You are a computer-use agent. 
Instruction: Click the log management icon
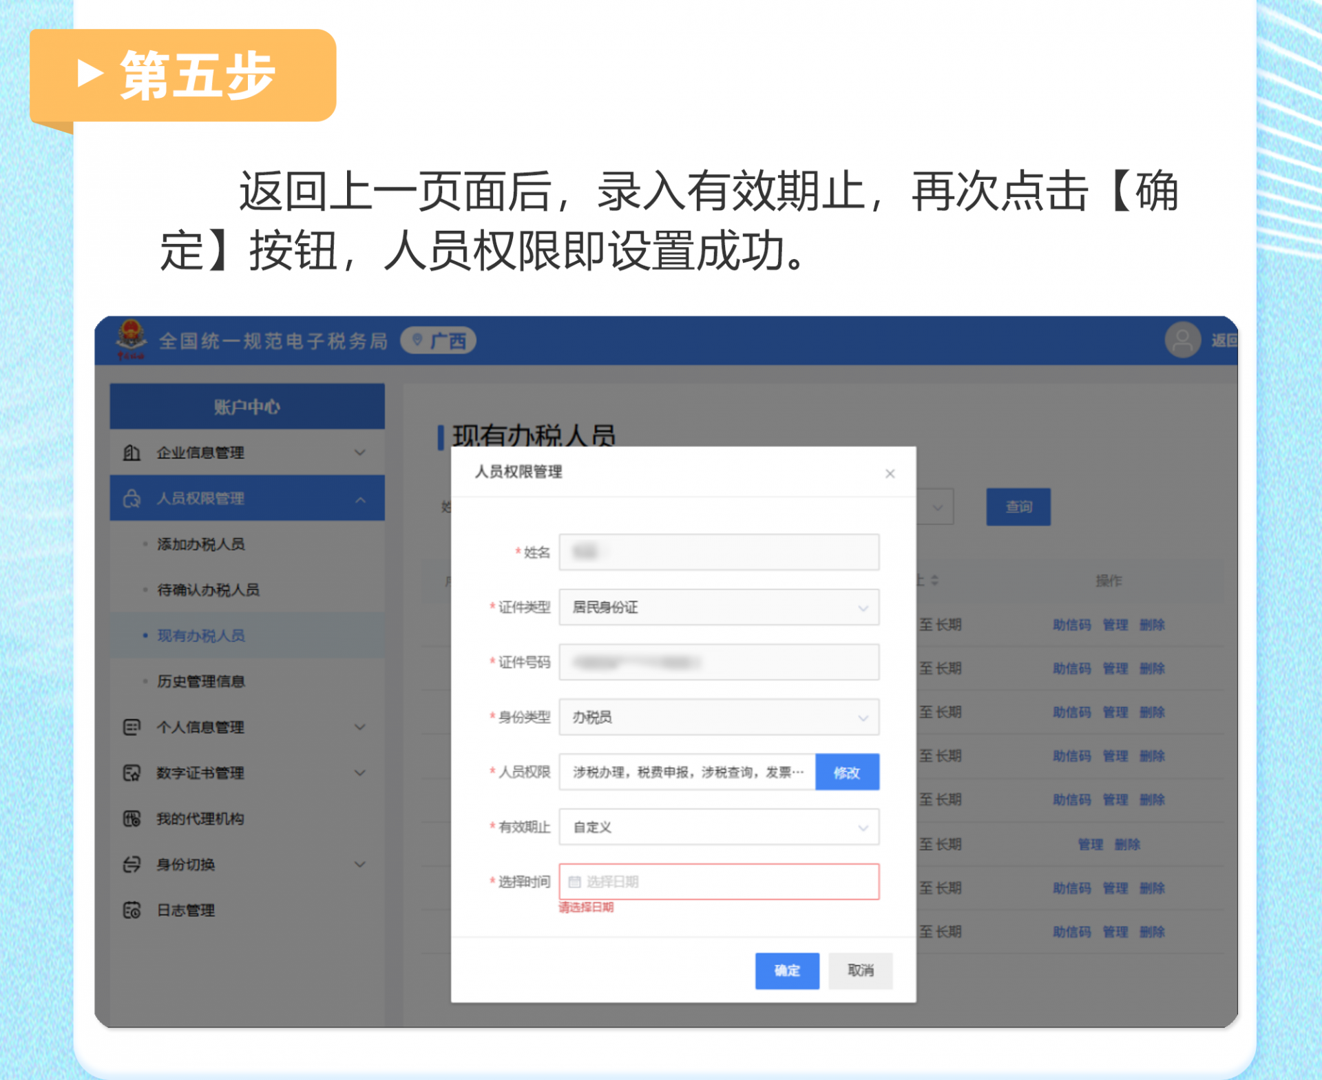click(132, 910)
